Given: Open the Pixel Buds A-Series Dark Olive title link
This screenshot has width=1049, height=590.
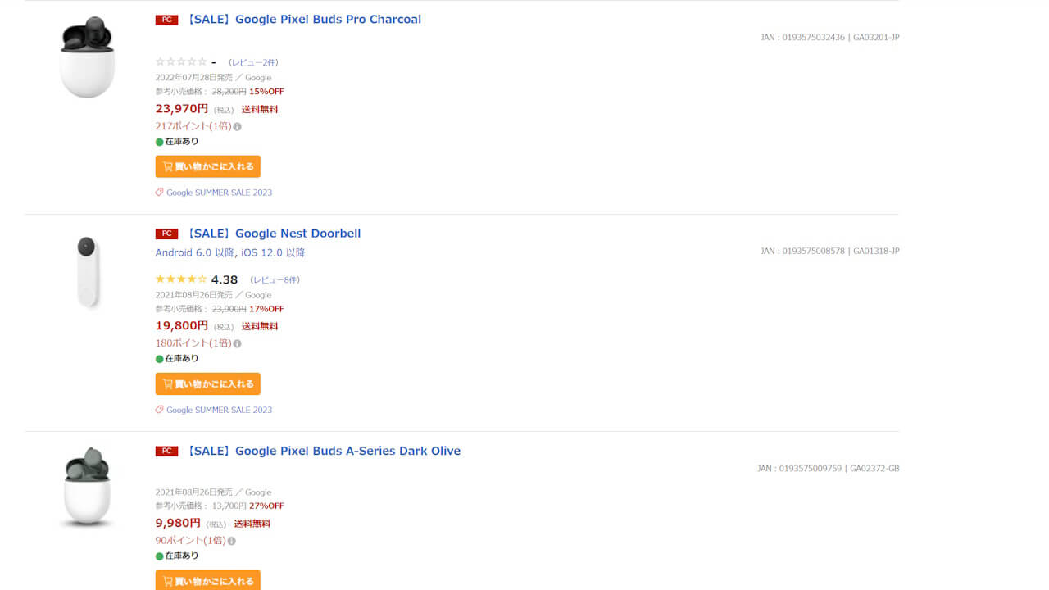Looking at the screenshot, I should click(323, 451).
